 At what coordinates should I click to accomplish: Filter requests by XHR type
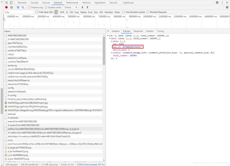tap(62, 12)
